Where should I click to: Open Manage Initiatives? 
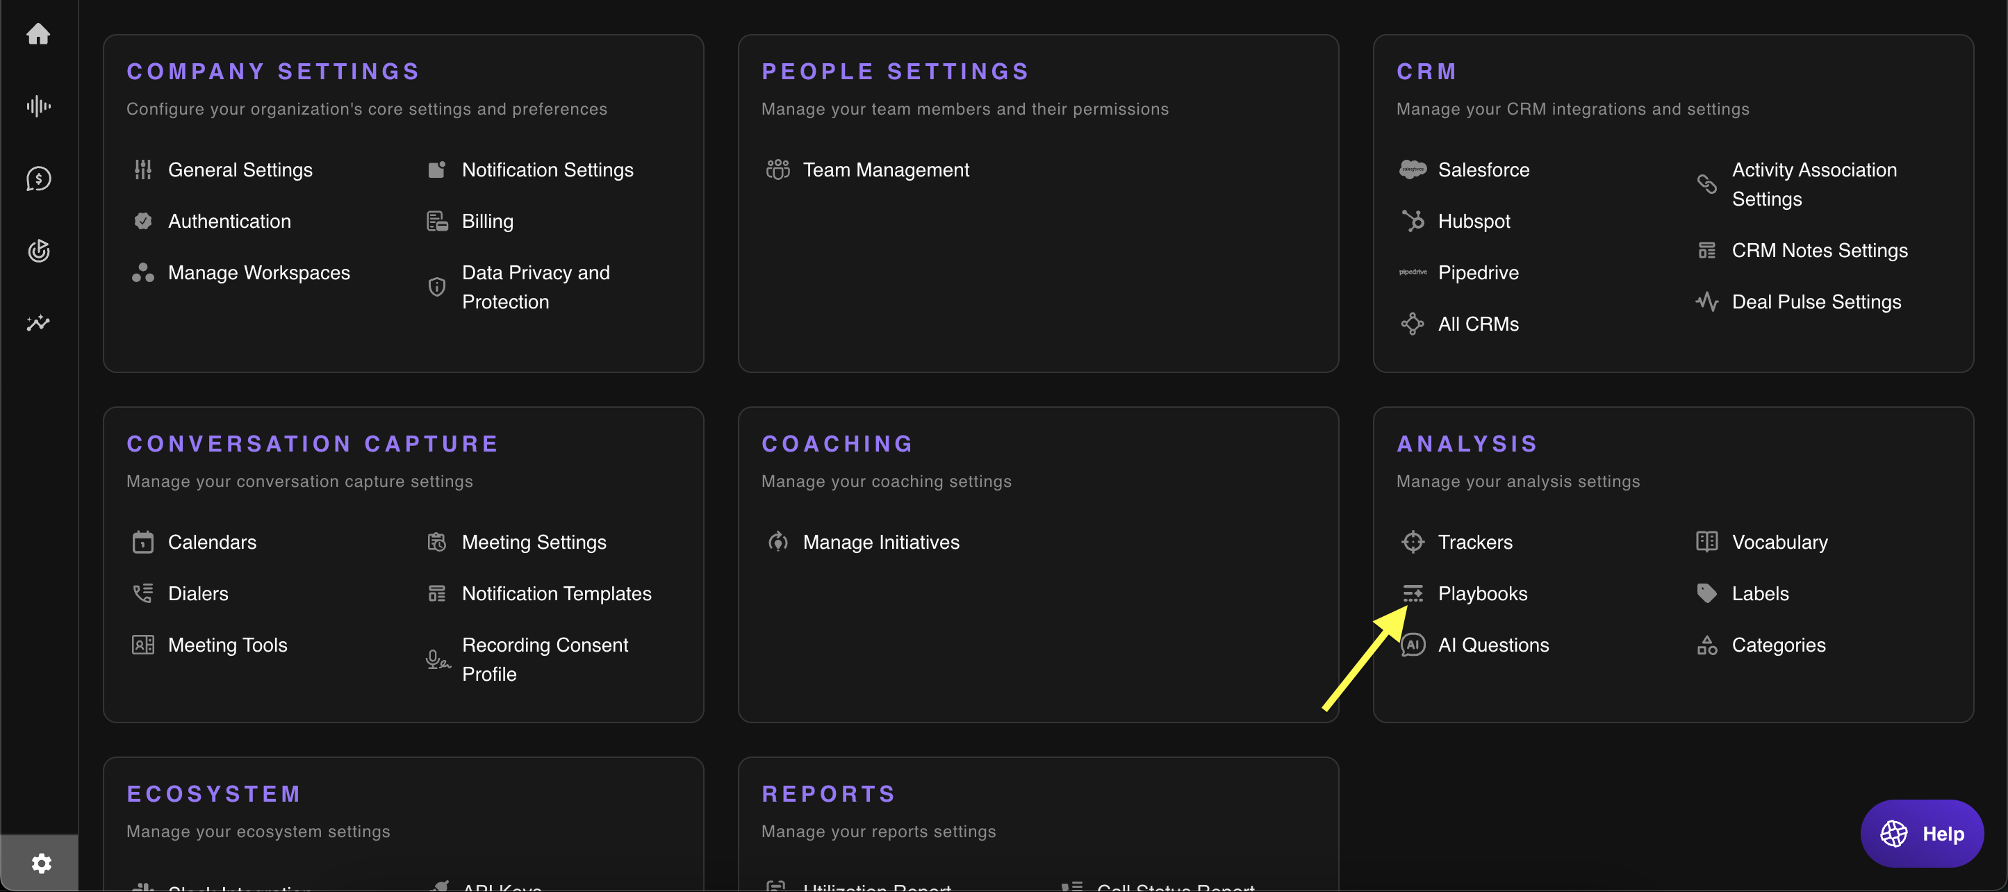click(x=881, y=542)
